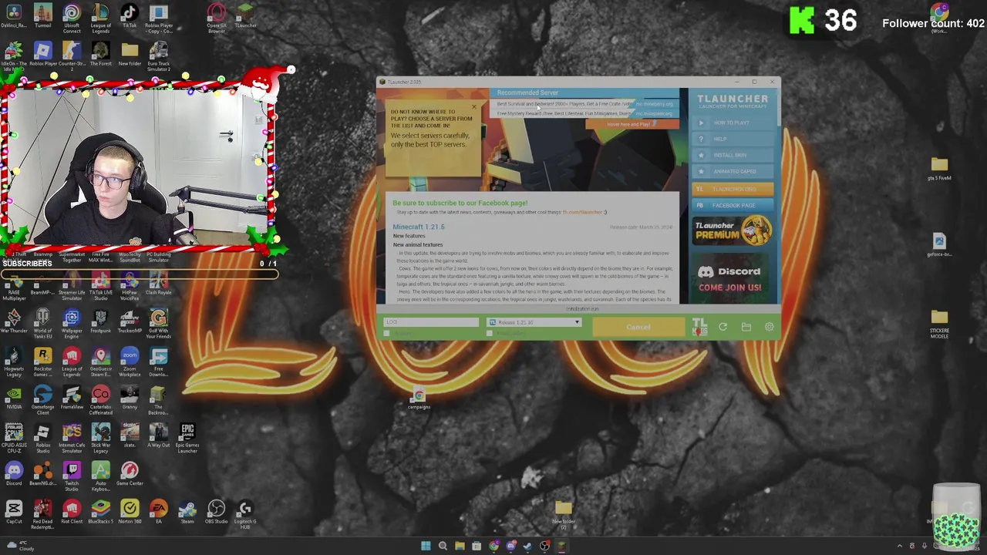Image resolution: width=987 pixels, height=555 pixels.
Task: Open Hogwarts Legacy desktop icon
Action: (14, 362)
